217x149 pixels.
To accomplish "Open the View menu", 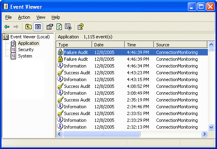I will 41,17.
